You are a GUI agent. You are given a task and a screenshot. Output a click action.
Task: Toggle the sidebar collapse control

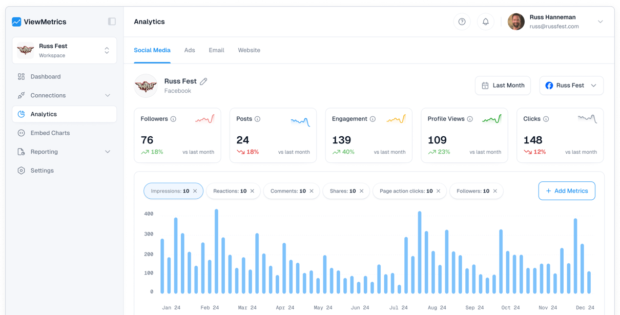pyautogui.click(x=111, y=21)
